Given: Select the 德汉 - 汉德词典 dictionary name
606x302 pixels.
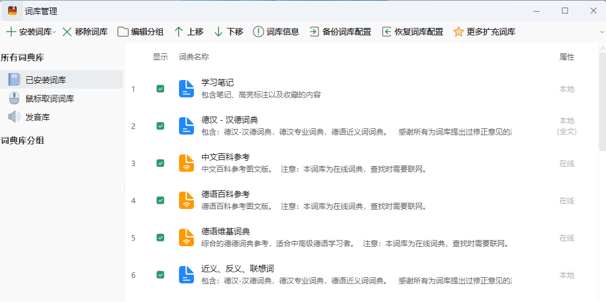Looking at the screenshot, I should pyautogui.click(x=230, y=120).
